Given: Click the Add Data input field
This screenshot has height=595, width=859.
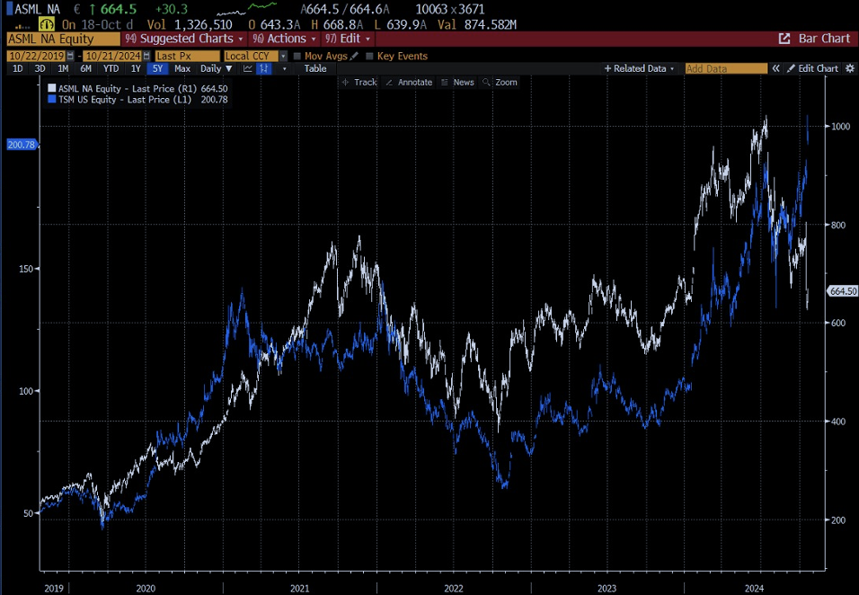Looking at the screenshot, I should pos(726,68).
